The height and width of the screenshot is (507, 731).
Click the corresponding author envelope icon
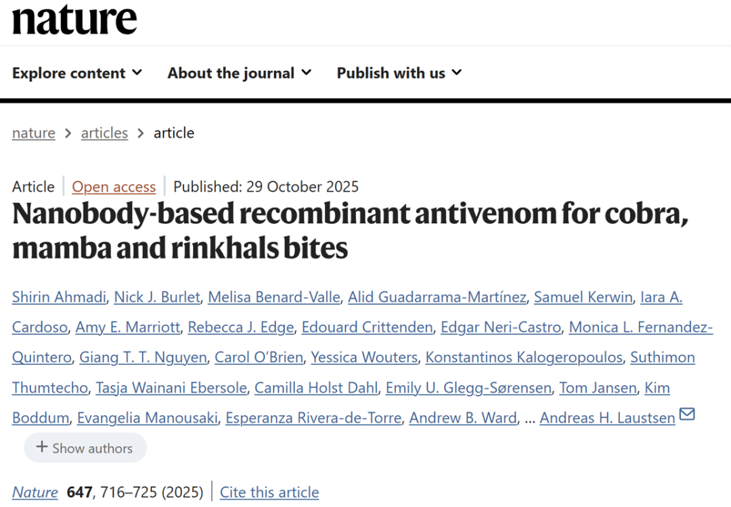(687, 414)
